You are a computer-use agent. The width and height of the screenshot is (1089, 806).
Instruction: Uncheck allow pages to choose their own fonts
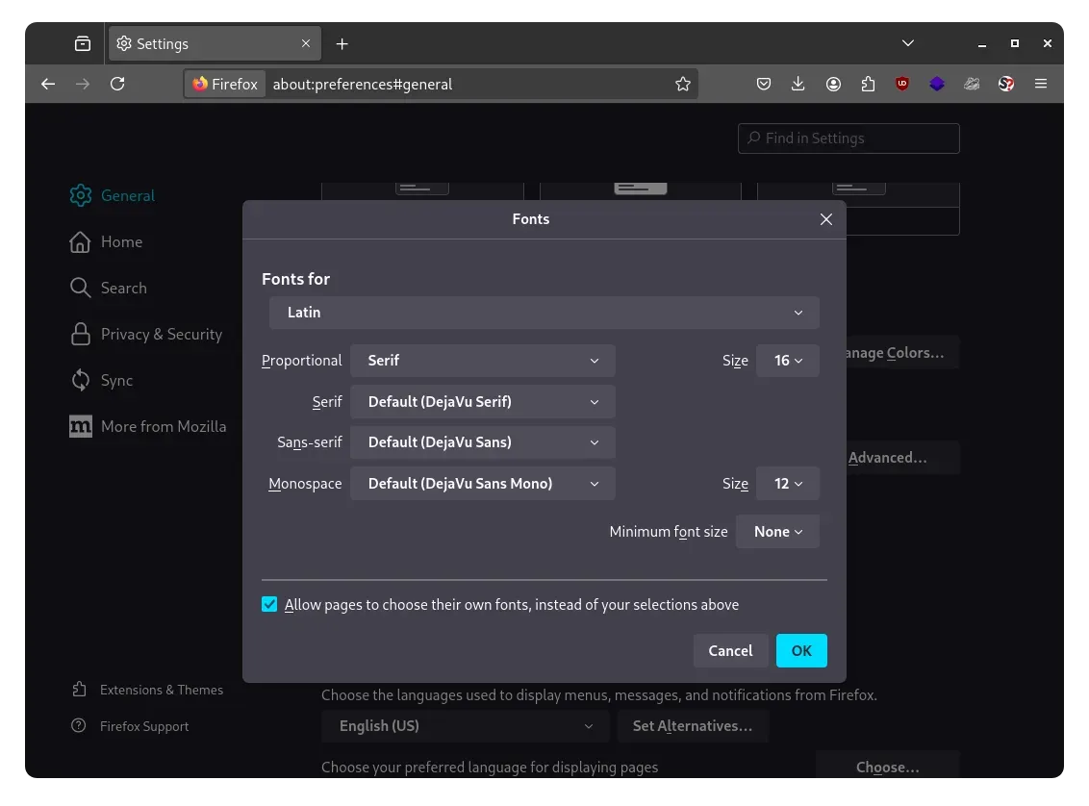269,604
